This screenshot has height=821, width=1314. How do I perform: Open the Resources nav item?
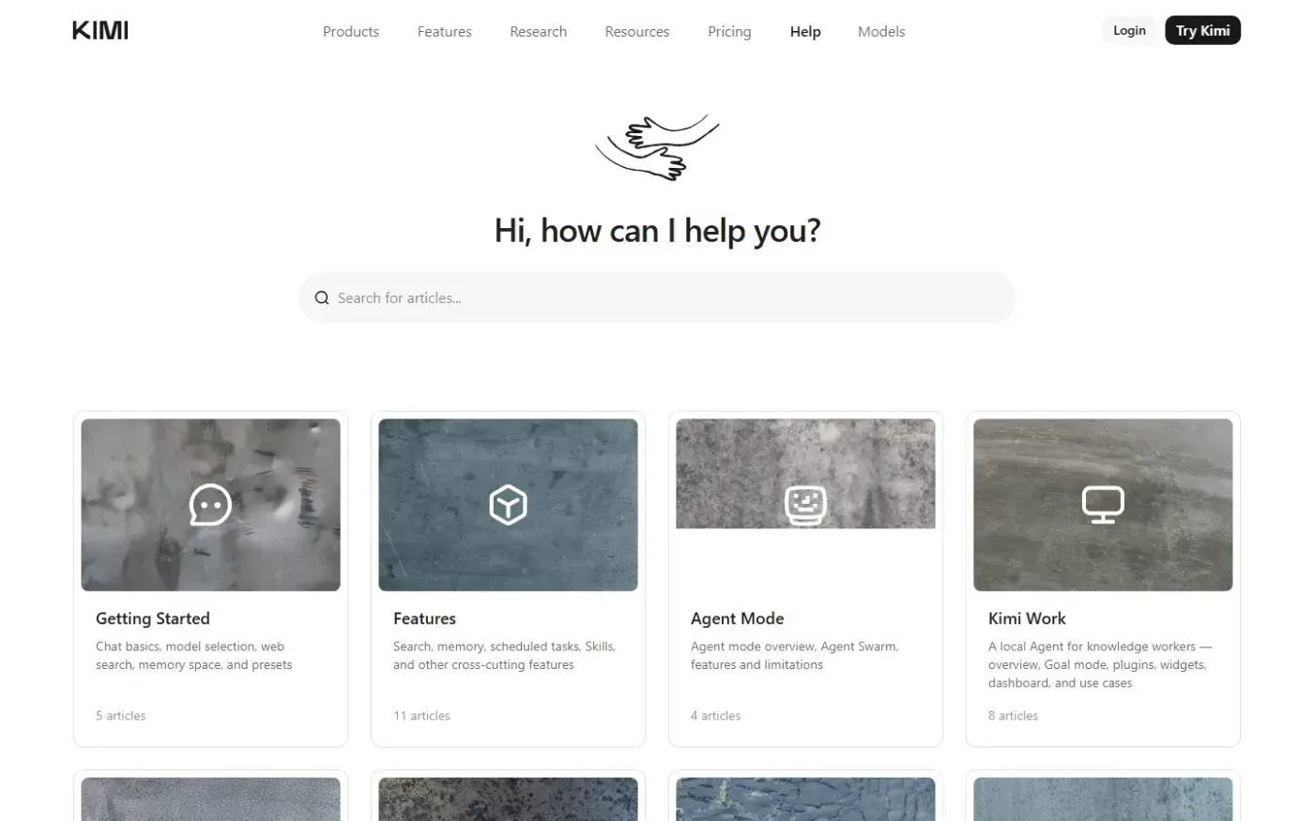coord(637,31)
